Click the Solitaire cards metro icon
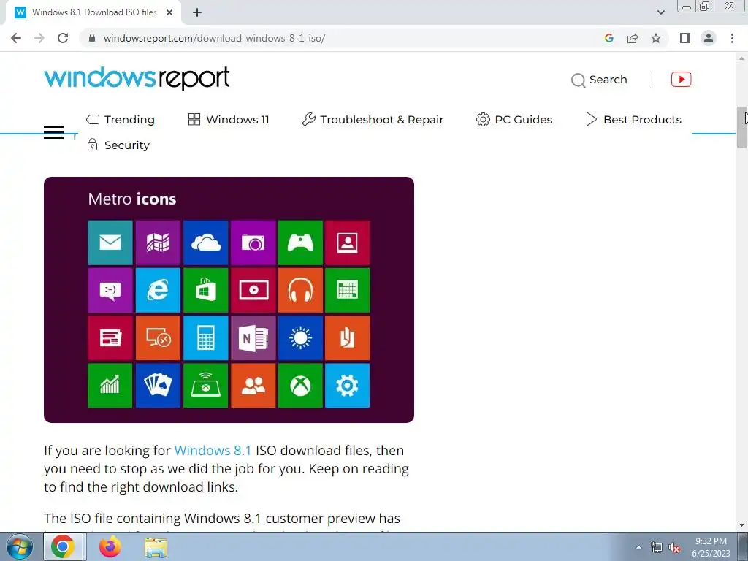Screen dimensions: 748x561 tap(158, 386)
